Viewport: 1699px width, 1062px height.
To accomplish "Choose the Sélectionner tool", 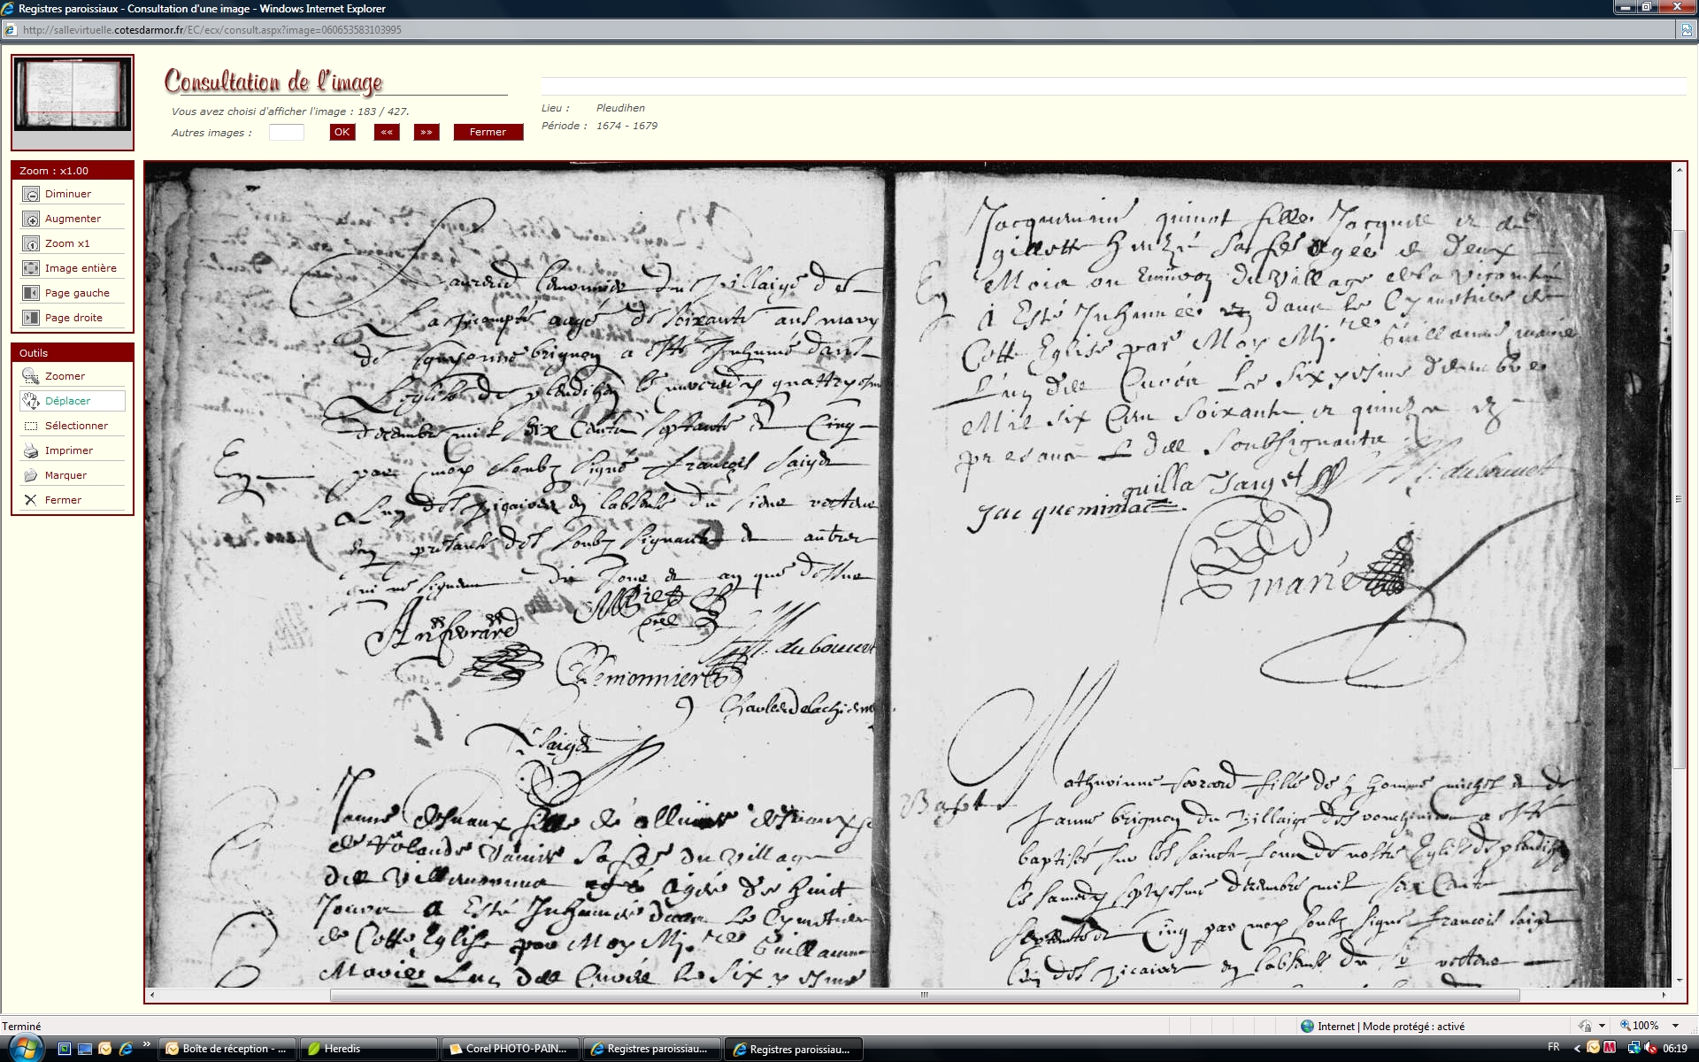I will [31, 426].
